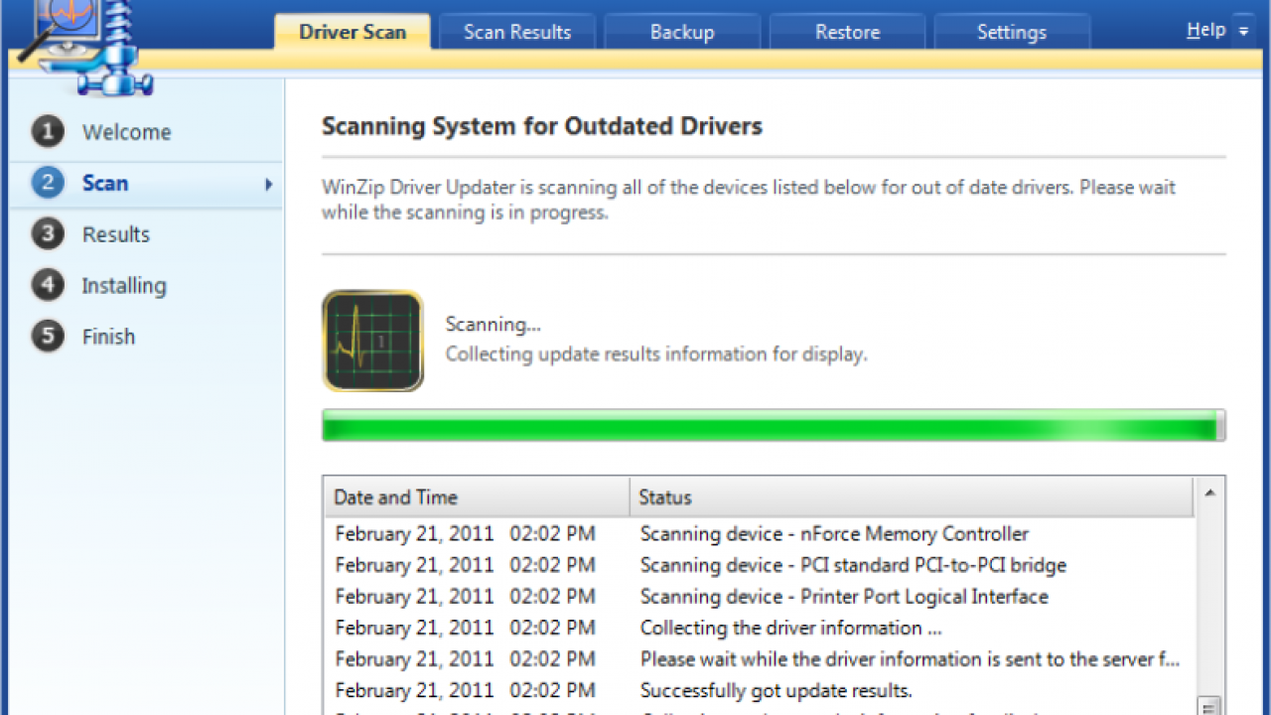Click the arrow beside the Scan step
Image resolution: width=1271 pixels, height=715 pixels.
click(268, 184)
